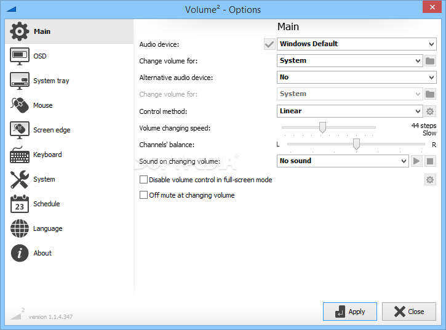Open the System section label
This screenshot has width=446, height=330.
44,179
